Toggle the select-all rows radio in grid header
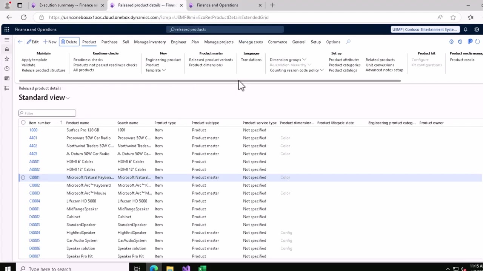The height and width of the screenshot is (271, 483). pos(23,123)
